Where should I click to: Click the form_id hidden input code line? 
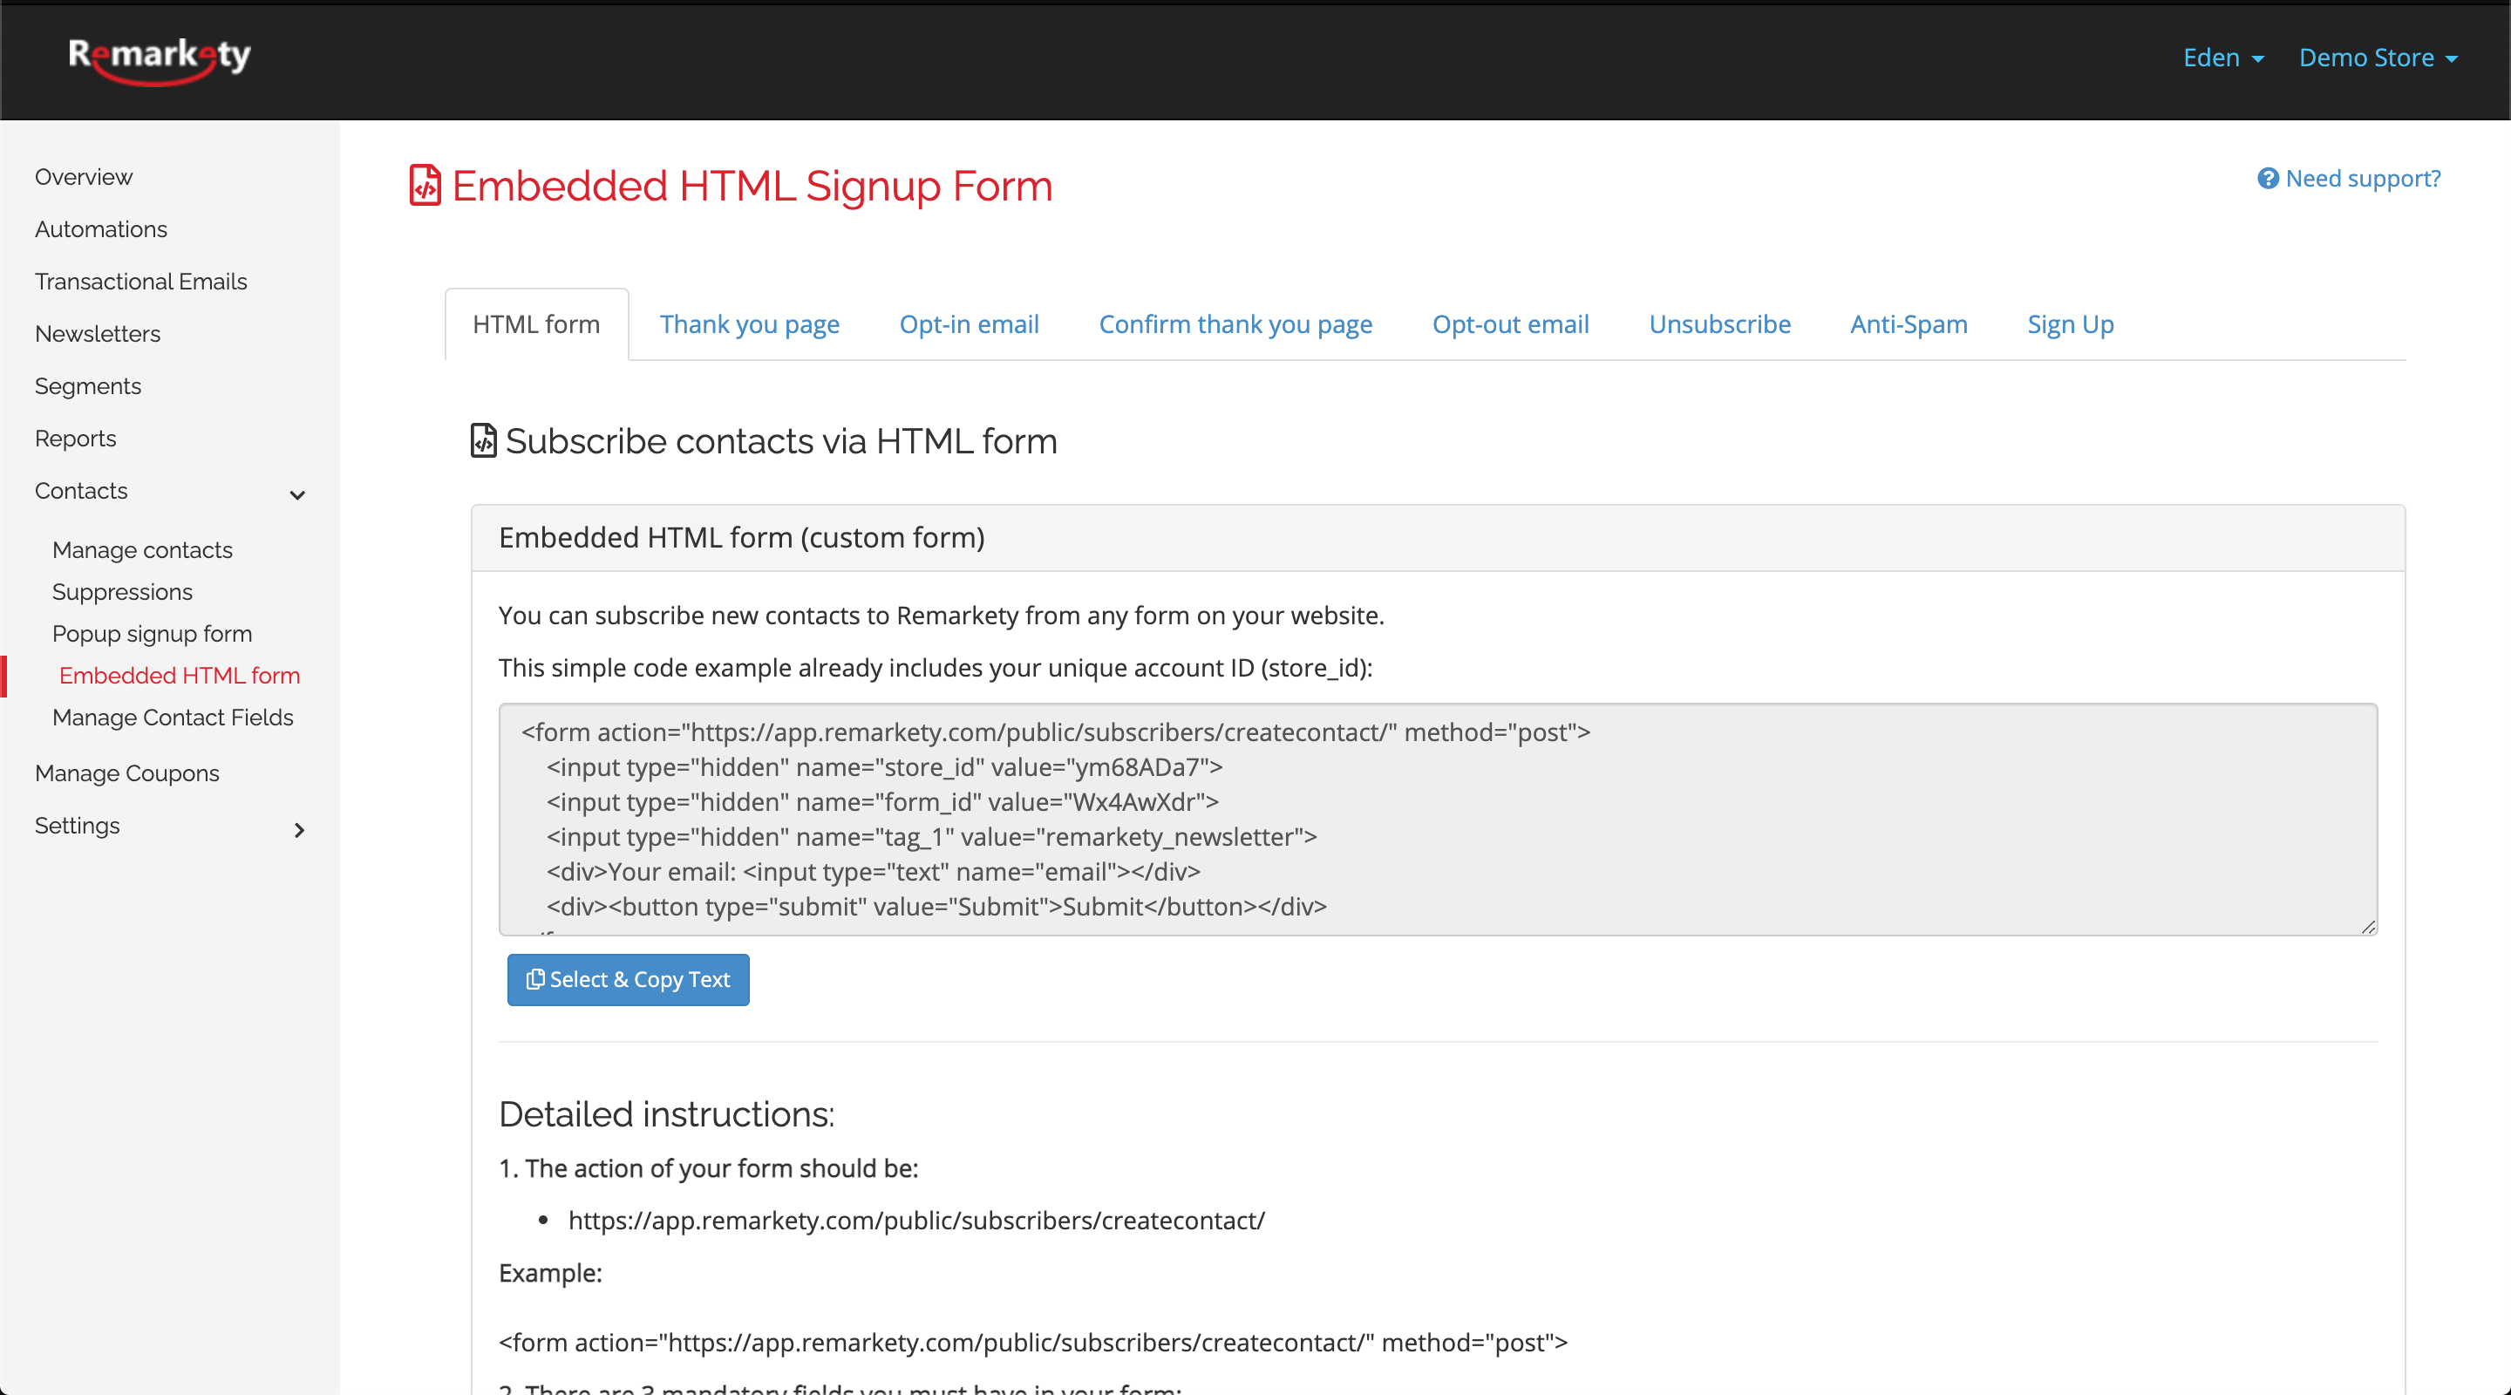(x=882, y=802)
